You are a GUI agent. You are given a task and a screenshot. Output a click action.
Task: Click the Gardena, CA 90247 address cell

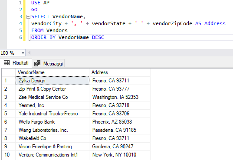click(120, 147)
